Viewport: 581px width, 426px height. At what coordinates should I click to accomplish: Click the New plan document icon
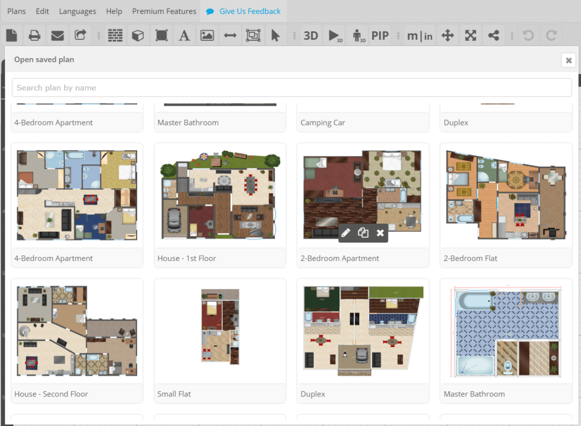(12, 35)
